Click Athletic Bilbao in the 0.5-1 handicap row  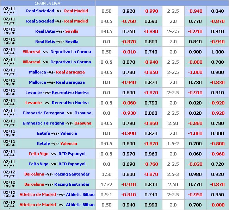(80, 195)
